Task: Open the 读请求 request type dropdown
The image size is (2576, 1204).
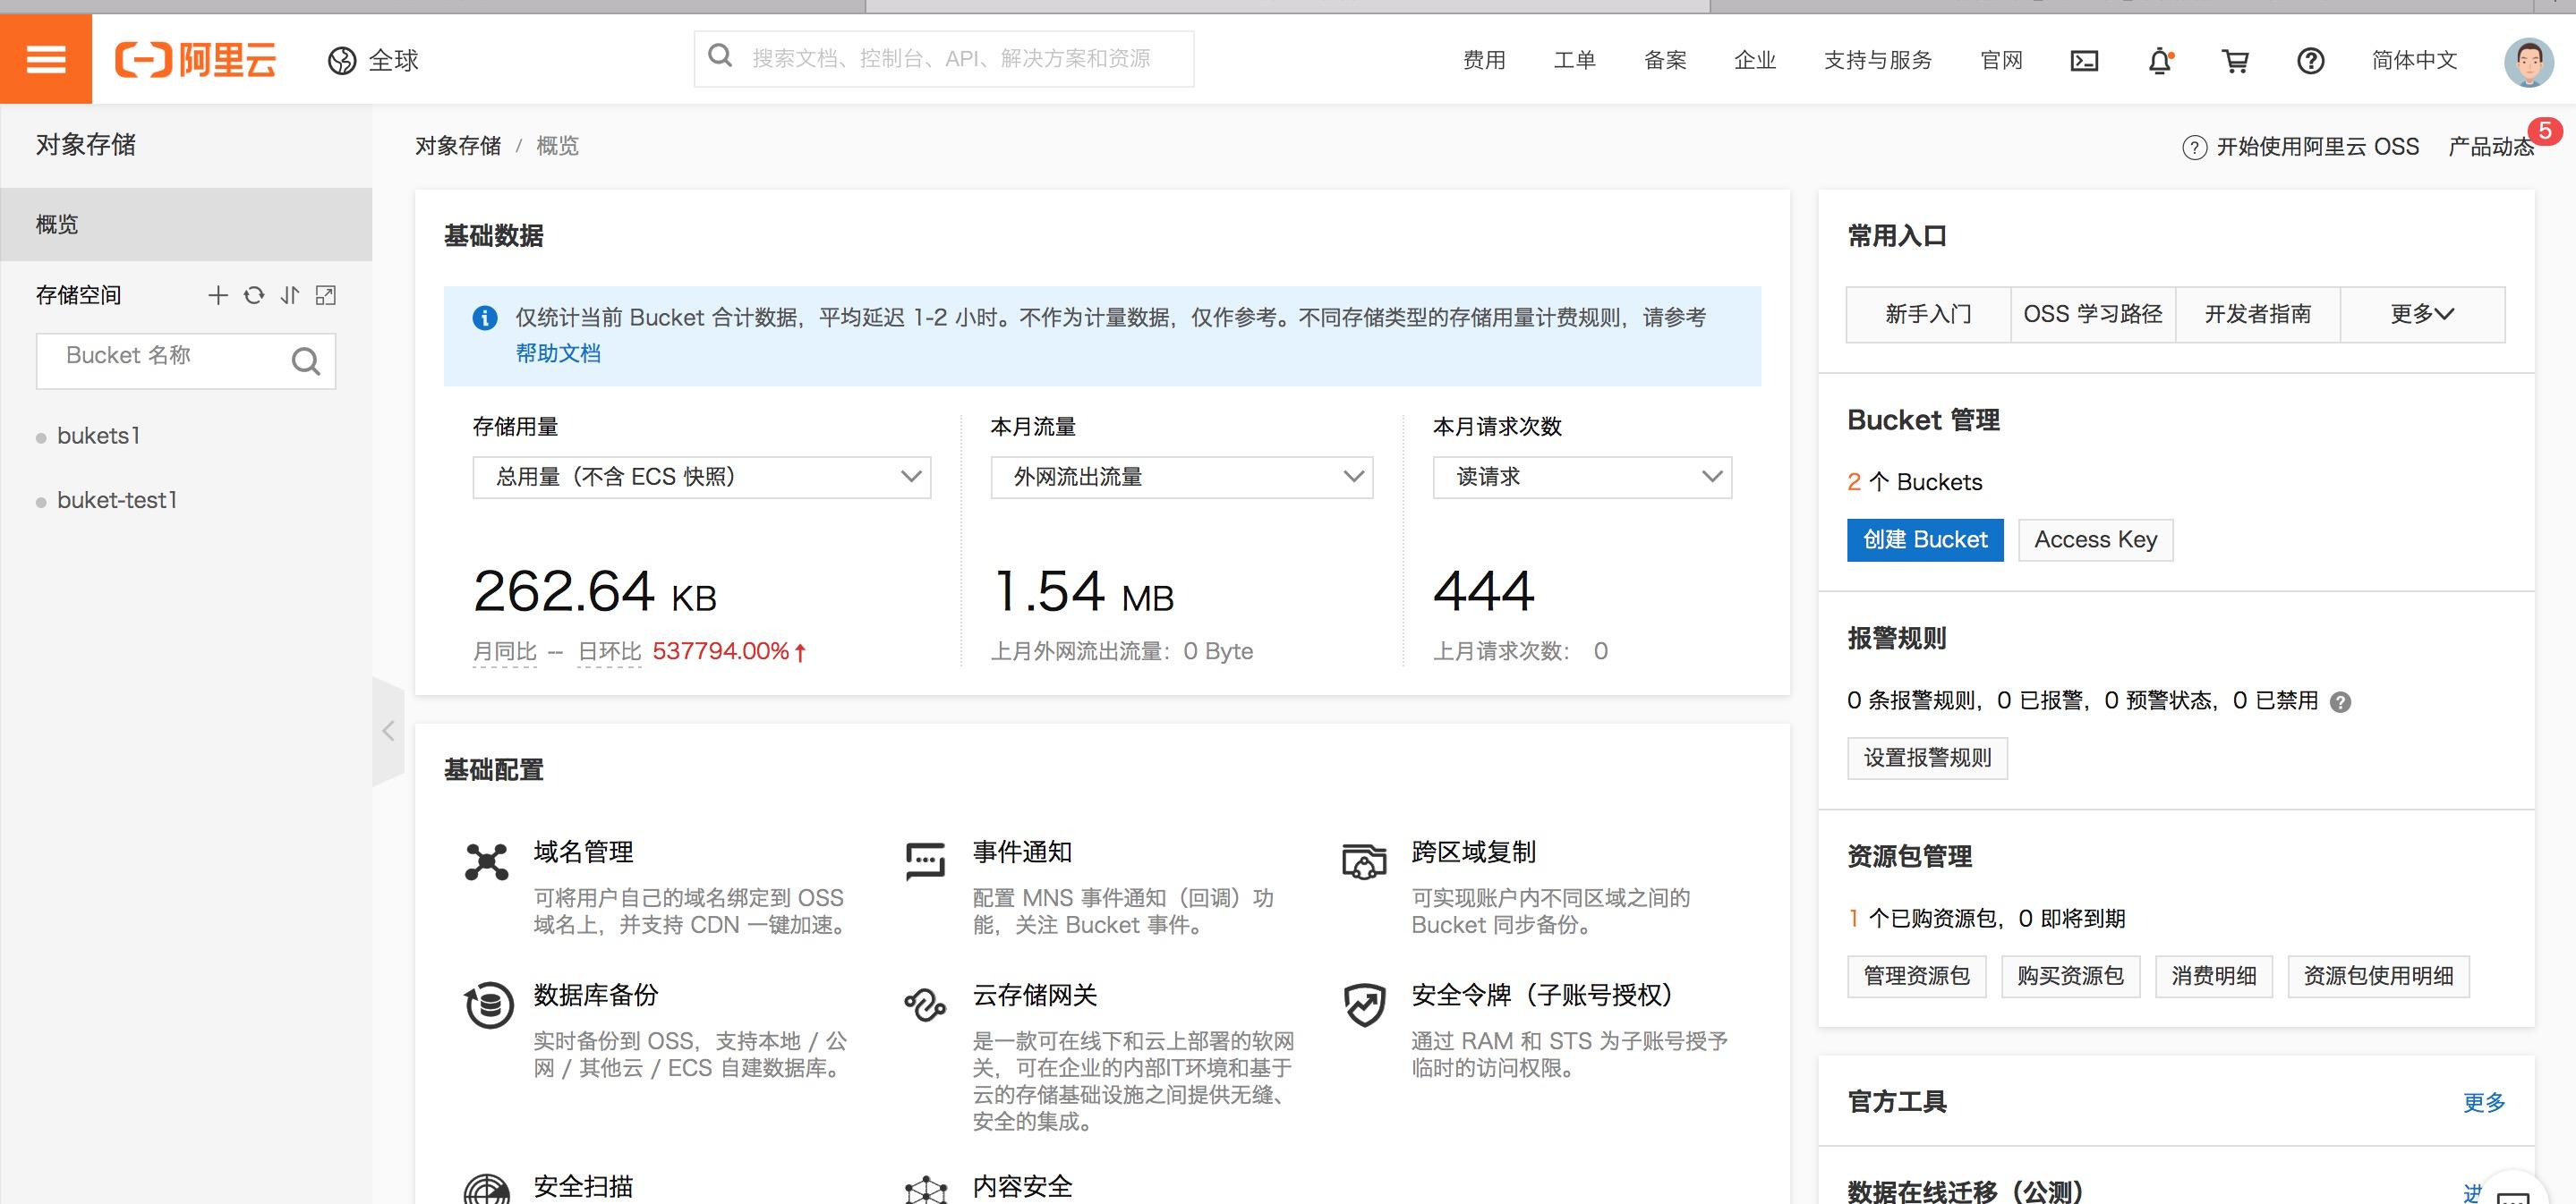Action: point(1582,478)
